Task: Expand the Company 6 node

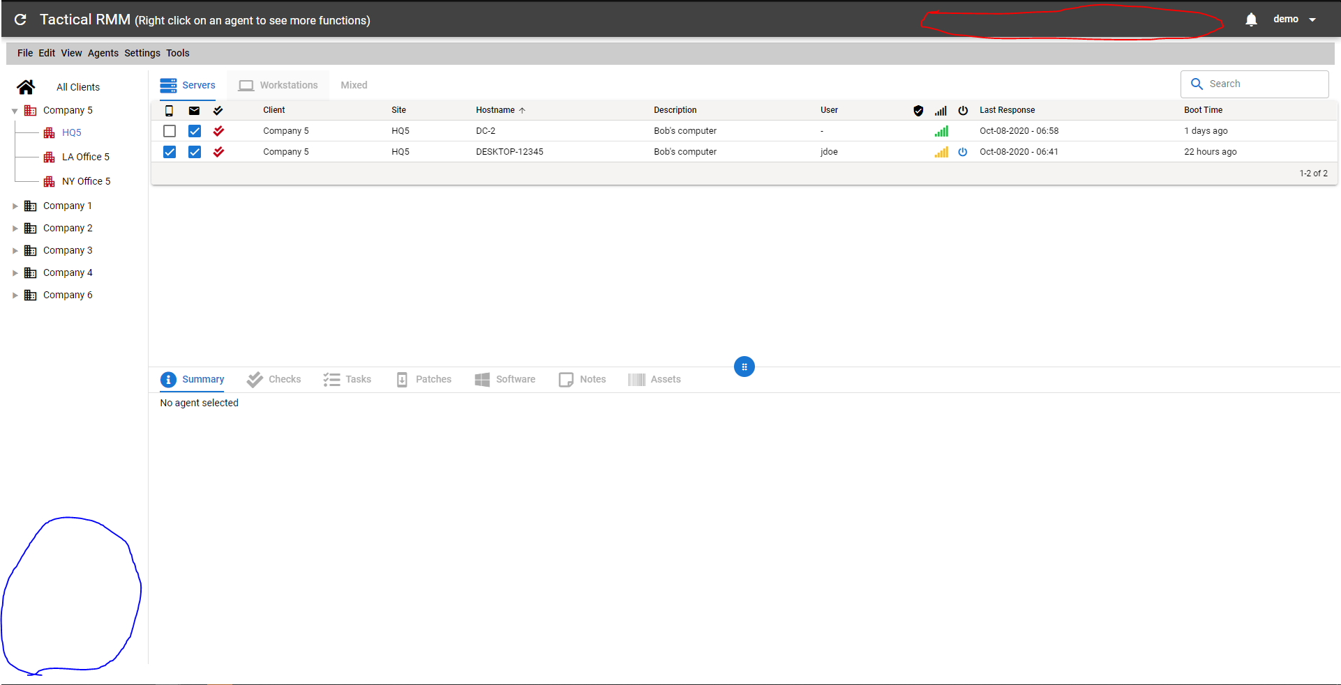Action: (15, 295)
